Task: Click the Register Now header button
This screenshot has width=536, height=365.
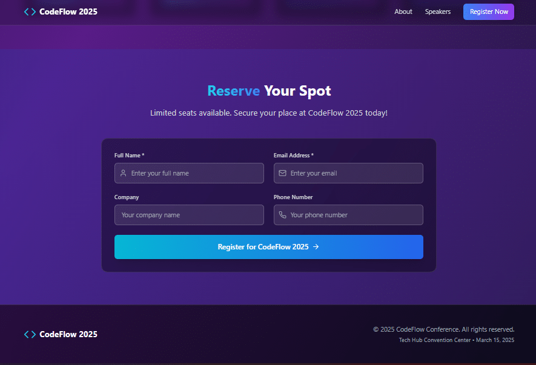Action: click(489, 12)
